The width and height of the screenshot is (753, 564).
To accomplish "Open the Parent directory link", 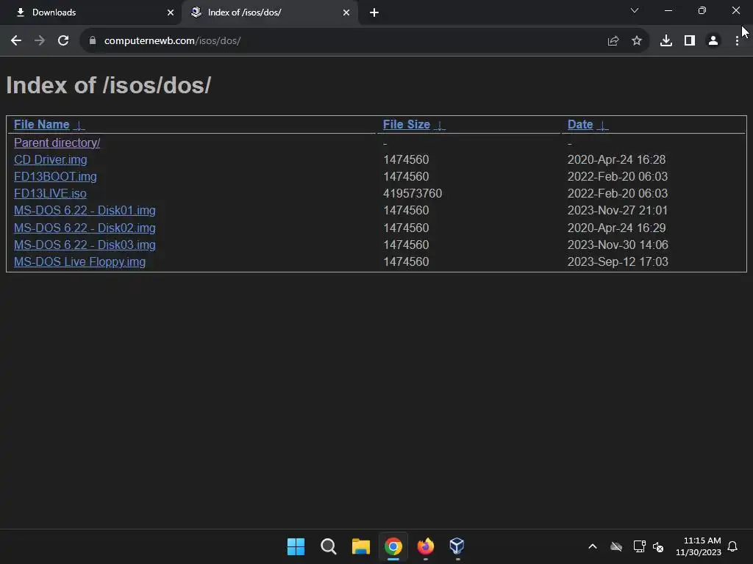I will 57,143.
